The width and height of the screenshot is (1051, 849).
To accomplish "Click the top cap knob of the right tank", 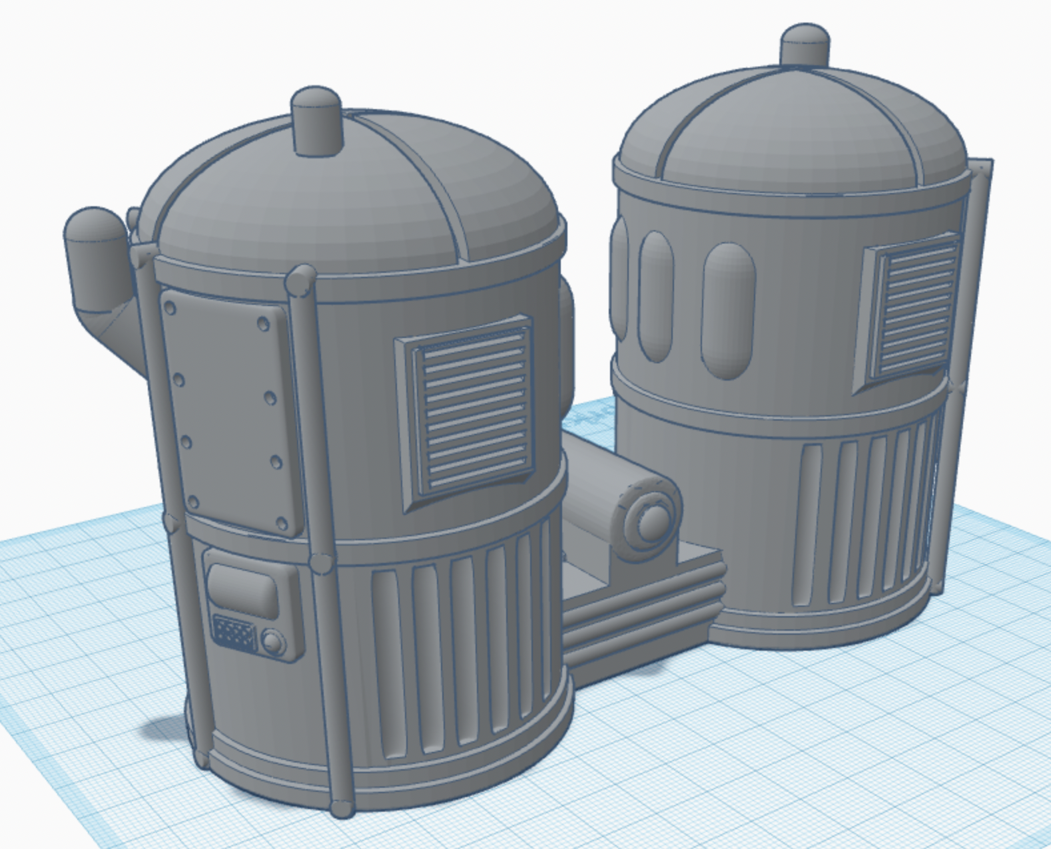I will coord(805,45).
